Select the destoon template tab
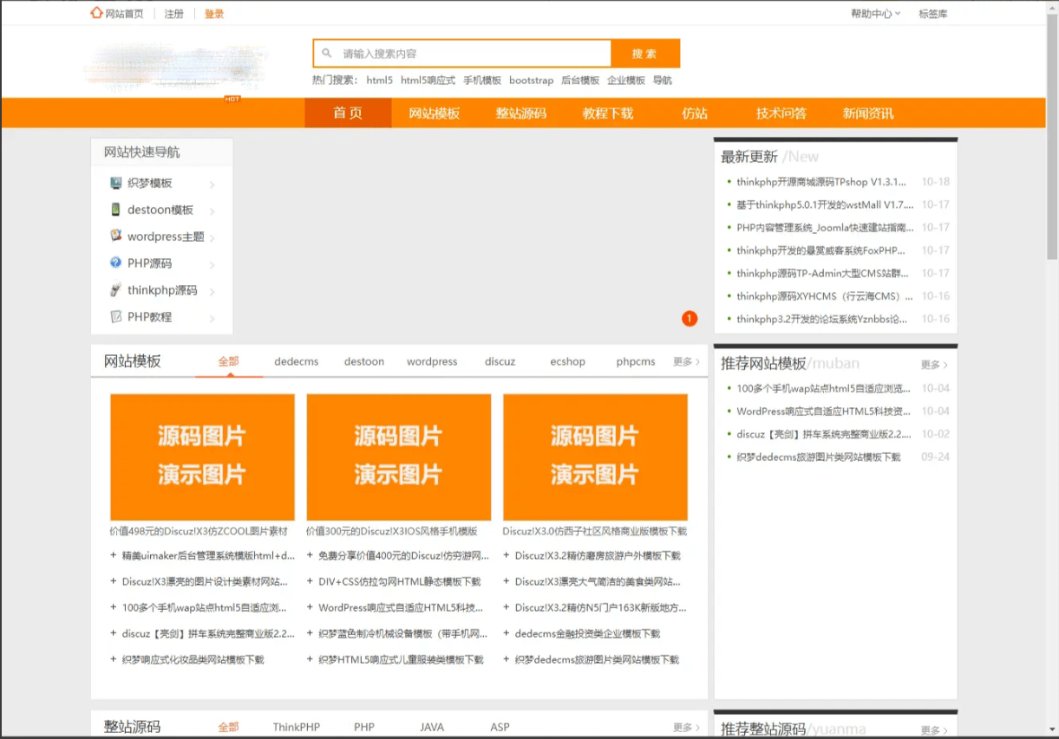Viewport: 1059px width, 739px height. click(x=364, y=361)
